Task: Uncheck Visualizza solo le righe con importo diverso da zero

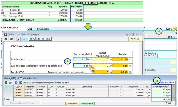Action: coord(21,83)
